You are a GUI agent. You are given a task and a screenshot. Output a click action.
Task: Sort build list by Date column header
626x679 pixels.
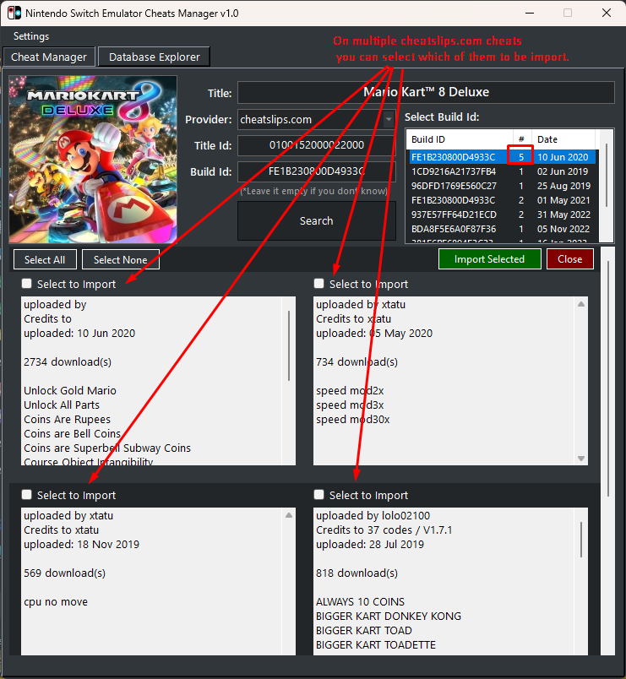563,139
